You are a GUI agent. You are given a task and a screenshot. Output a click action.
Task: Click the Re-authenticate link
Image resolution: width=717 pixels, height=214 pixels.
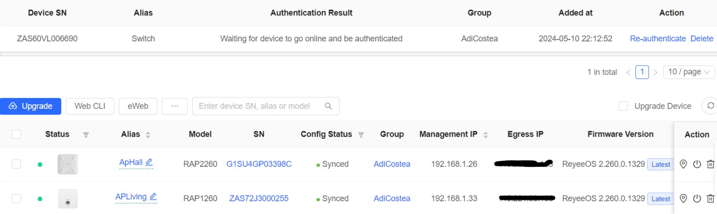point(657,39)
